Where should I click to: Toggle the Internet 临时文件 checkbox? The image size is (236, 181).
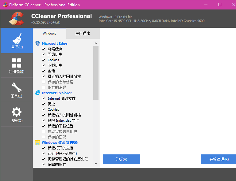44,98
